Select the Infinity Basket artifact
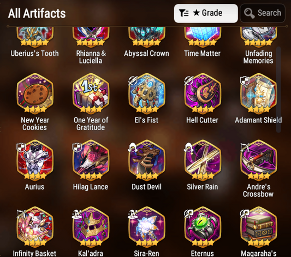This screenshot has width=291, height=257. coord(35,227)
